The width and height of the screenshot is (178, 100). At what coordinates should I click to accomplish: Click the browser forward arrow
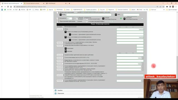point(5,7)
